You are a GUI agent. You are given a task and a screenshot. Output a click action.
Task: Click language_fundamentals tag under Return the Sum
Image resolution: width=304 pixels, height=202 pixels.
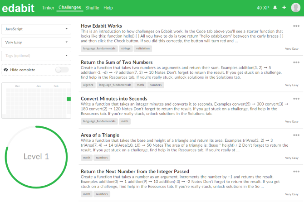[x=115, y=85]
